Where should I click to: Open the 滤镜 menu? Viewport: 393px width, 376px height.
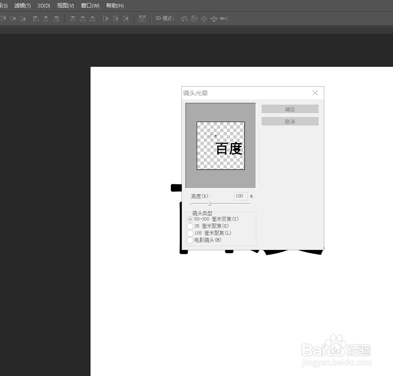(22, 5)
